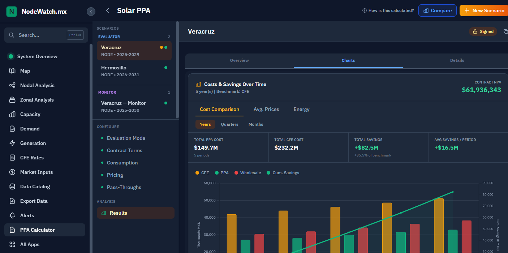The width and height of the screenshot is (508, 253).
Task: Click the Generation lightning bolt icon
Action: point(12,143)
